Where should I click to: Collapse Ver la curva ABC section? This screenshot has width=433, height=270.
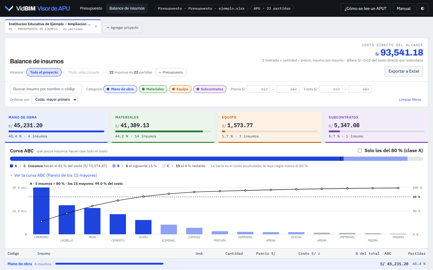point(54,175)
